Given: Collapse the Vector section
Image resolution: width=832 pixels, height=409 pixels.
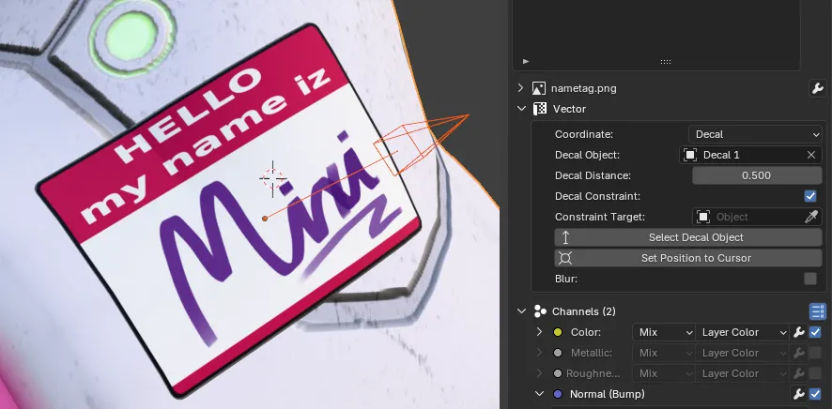Looking at the screenshot, I should [x=521, y=109].
